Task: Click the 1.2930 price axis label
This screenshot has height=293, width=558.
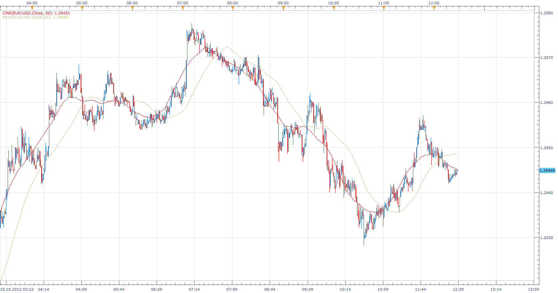Action: pos(546,238)
